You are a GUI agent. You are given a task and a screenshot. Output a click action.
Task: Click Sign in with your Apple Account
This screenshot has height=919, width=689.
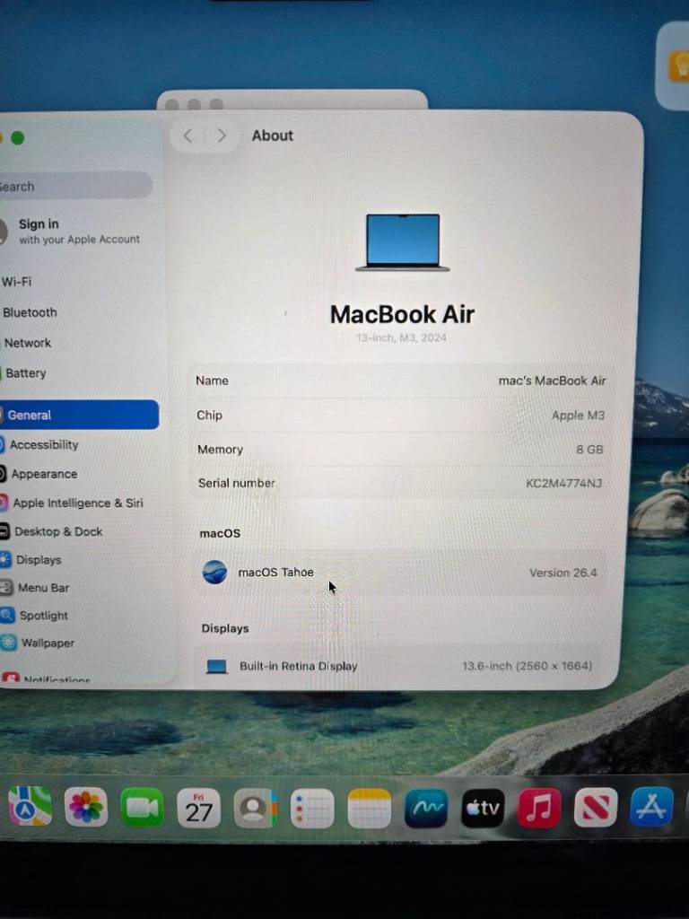79,231
